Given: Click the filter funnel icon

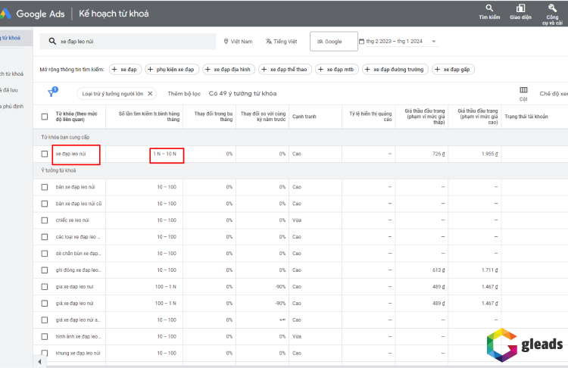Looking at the screenshot, I should (52, 92).
